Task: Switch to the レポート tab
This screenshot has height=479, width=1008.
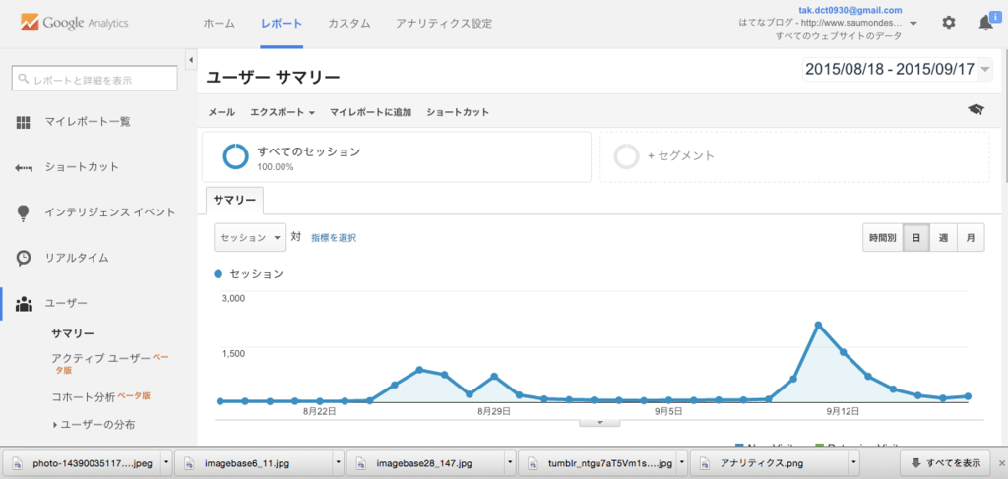Action: click(282, 24)
